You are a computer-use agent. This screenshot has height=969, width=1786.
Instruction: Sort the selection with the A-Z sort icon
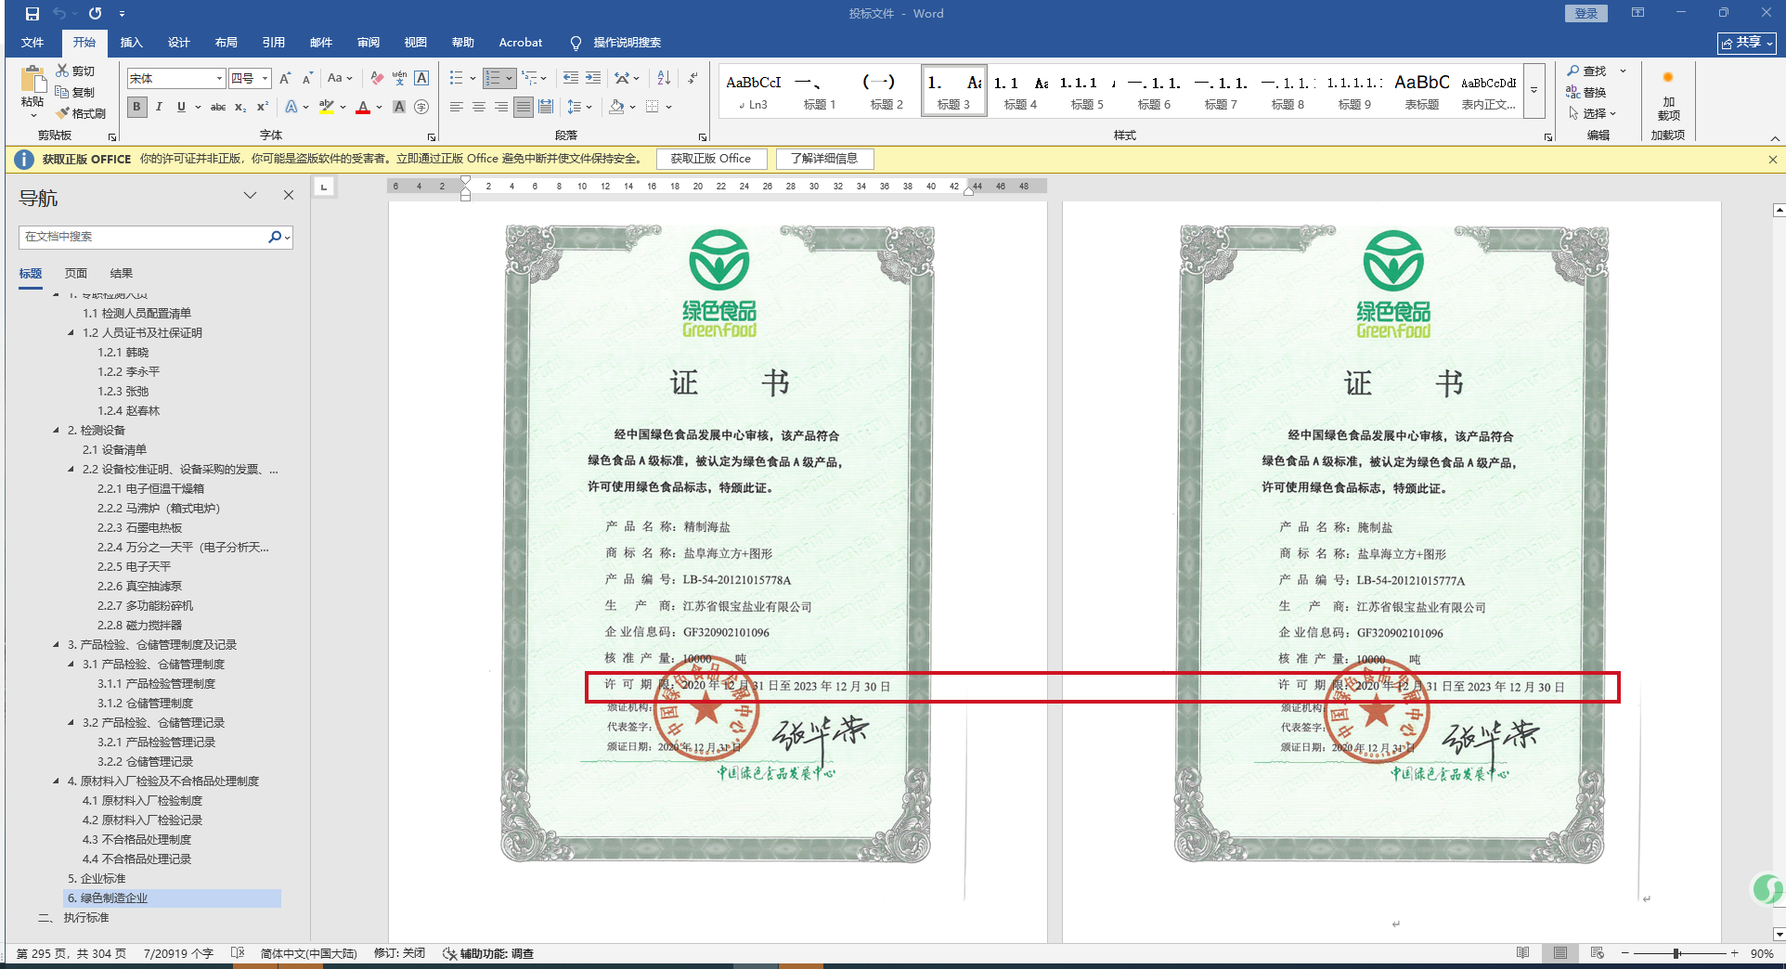pos(664,79)
